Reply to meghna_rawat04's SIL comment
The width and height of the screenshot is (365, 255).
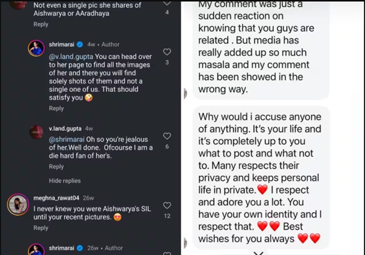(x=41, y=228)
